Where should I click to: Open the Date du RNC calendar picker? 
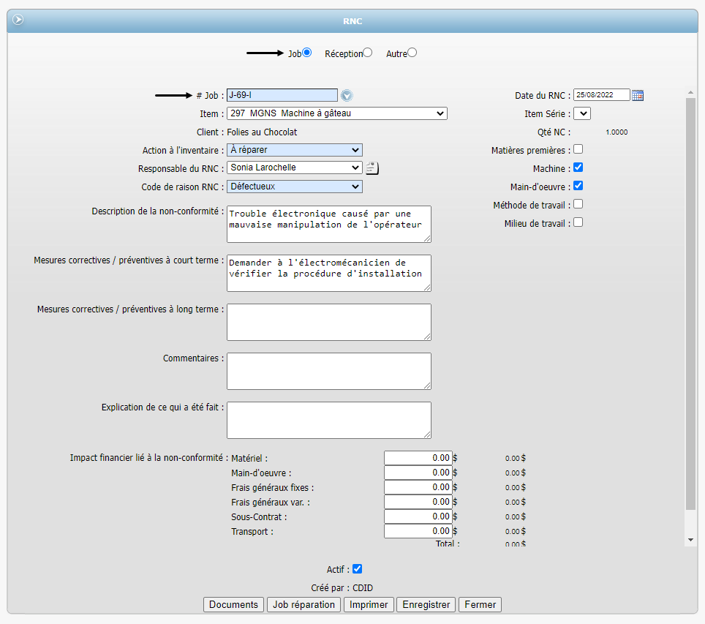638,95
